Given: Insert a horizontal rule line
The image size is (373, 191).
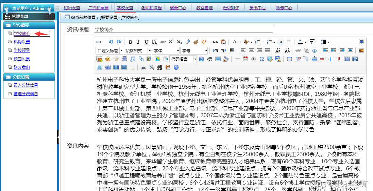Looking at the screenshot, I should pos(237,59).
